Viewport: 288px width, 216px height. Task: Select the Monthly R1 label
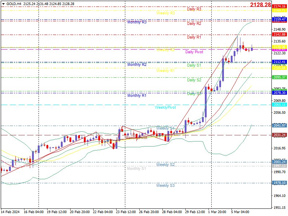[x=137, y=96]
